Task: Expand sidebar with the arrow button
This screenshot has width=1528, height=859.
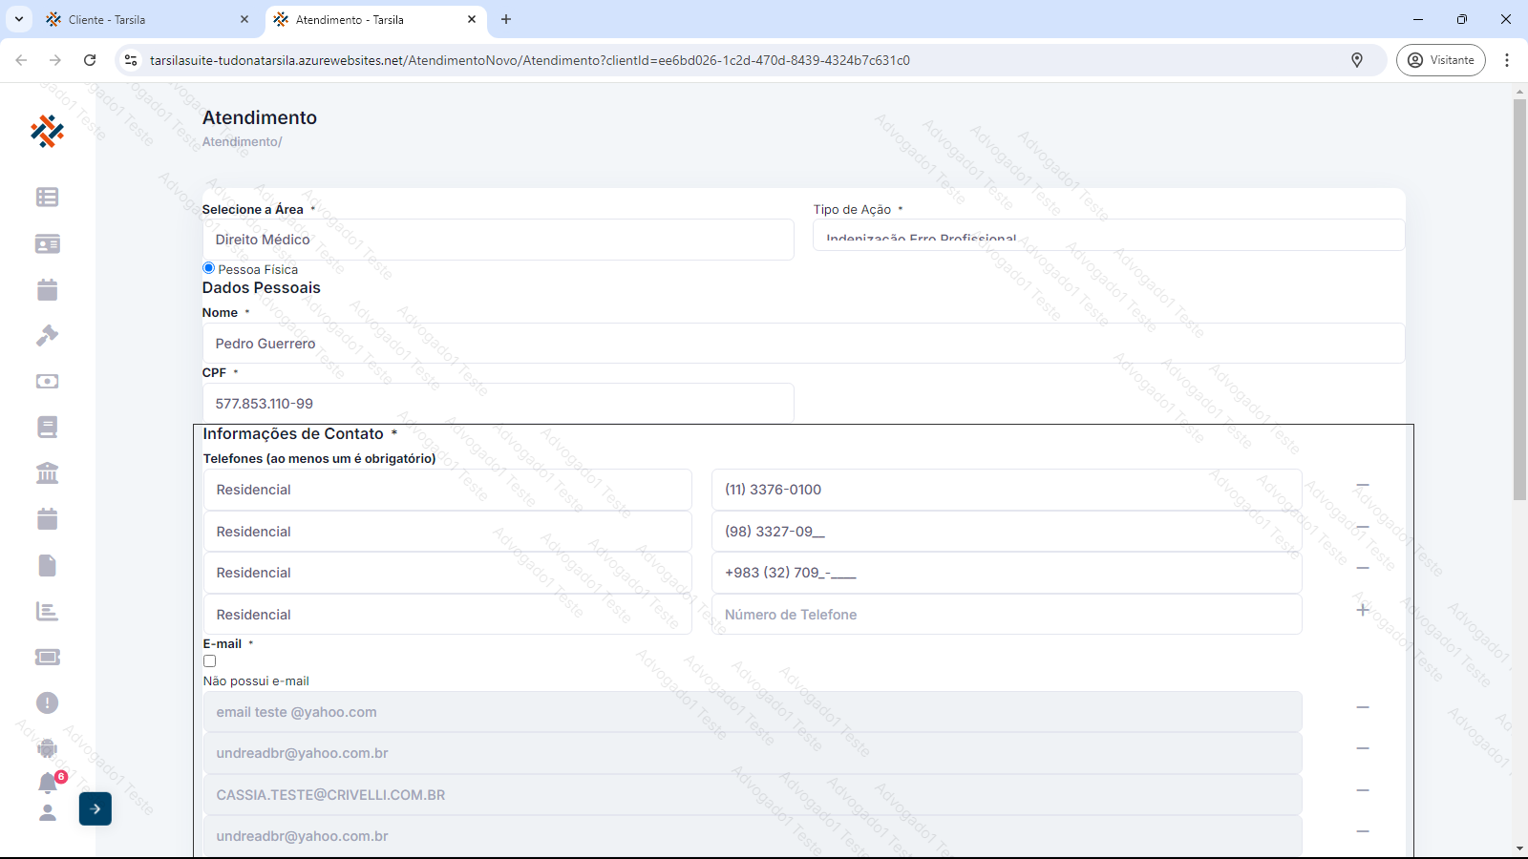Action: click(x=95, y=809)
